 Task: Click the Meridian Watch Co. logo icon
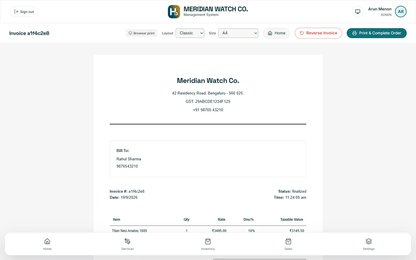tap(174, 12)
